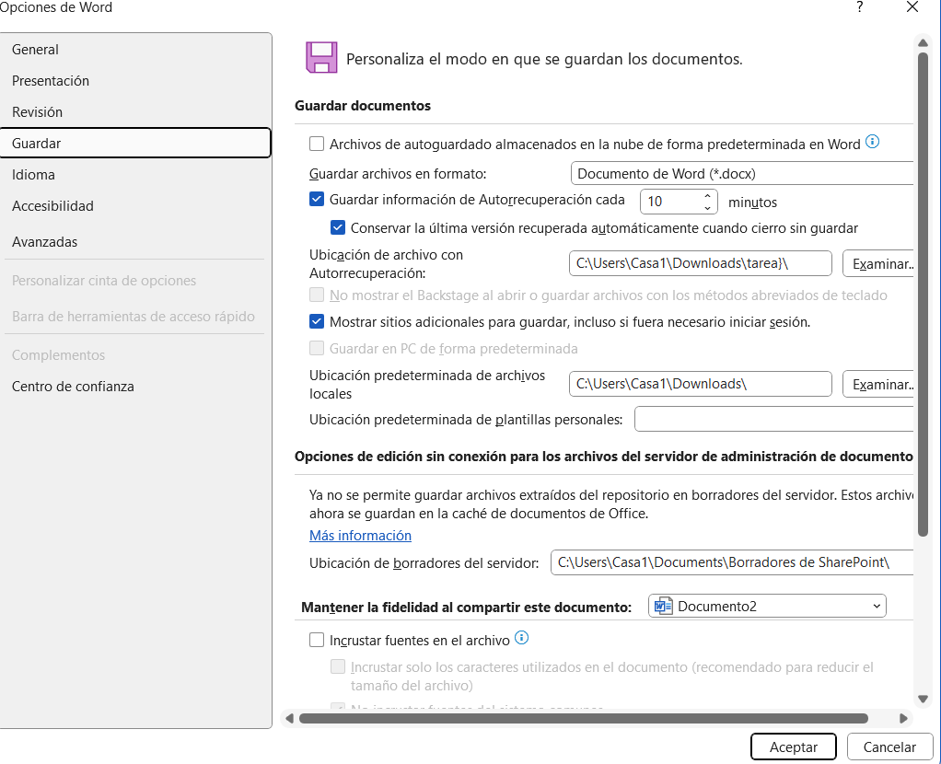Click the vertical scrollbar thumb
The image size is (941, 764).
pyautogui.click(x=923, y=294)
